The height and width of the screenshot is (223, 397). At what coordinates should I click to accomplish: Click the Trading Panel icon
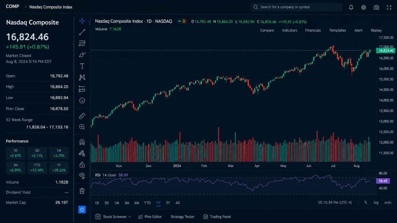click(x=205, y=217)
